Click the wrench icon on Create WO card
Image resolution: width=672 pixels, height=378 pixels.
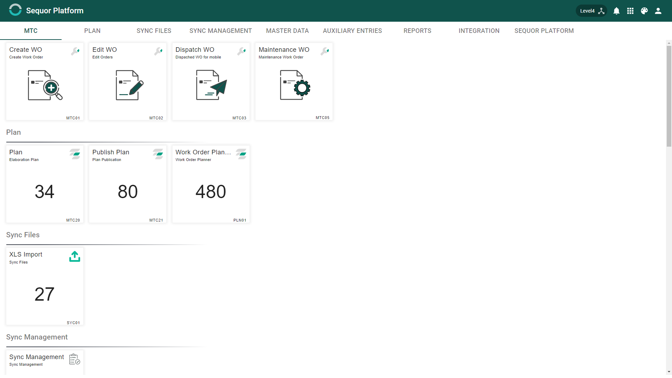[x=75, y=51]
